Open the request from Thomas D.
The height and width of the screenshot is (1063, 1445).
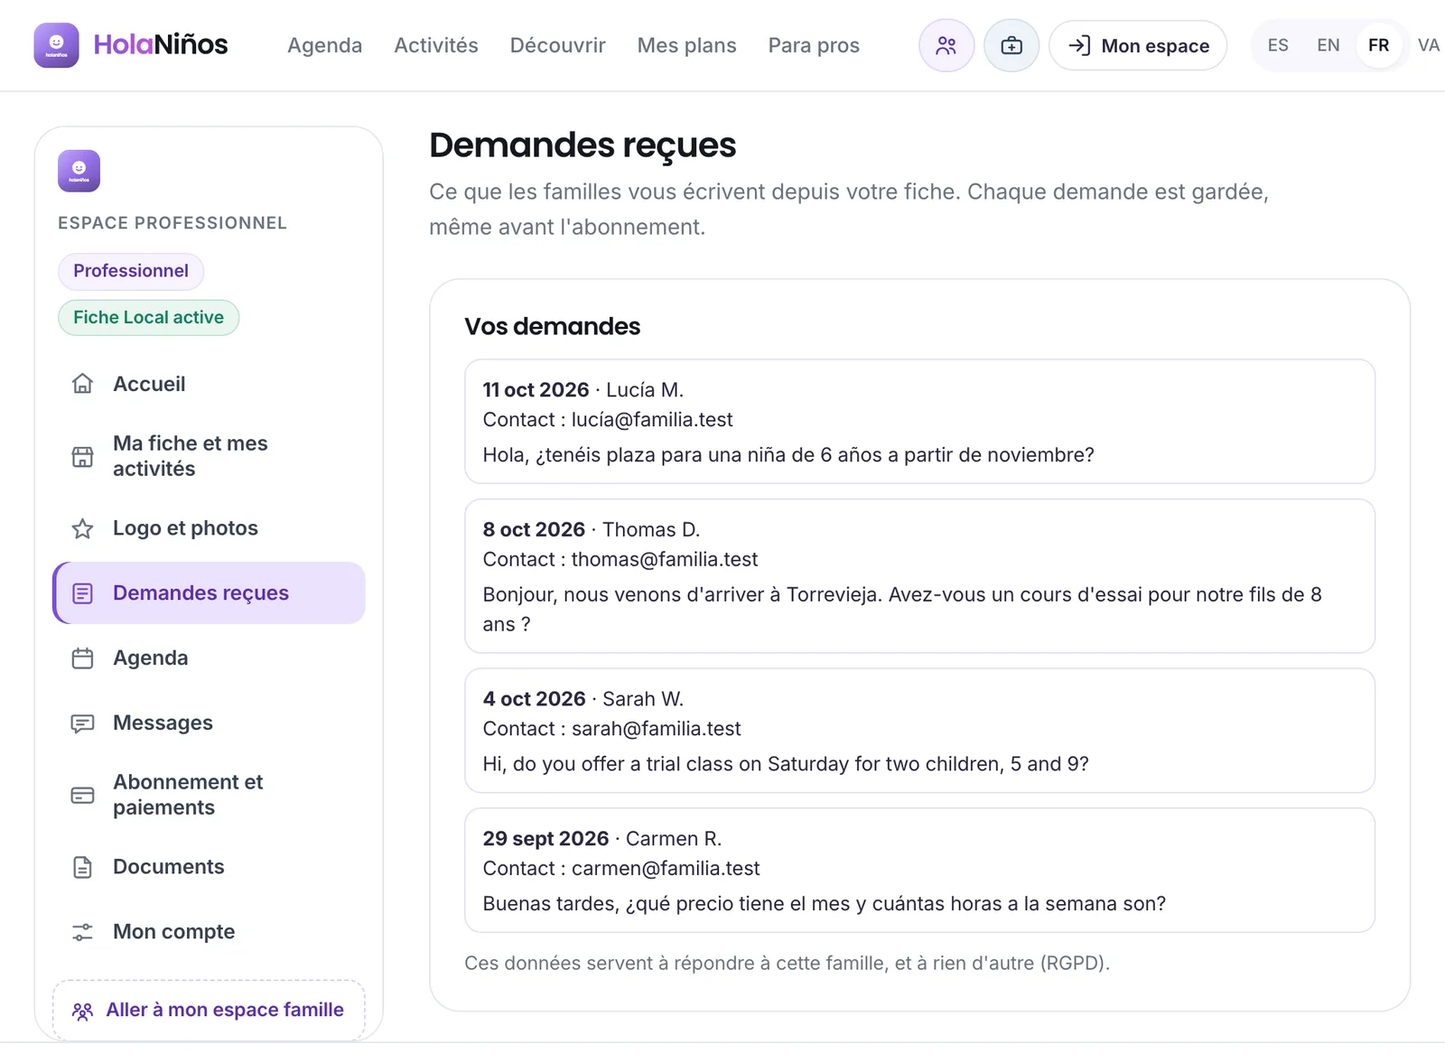[919, 576]
